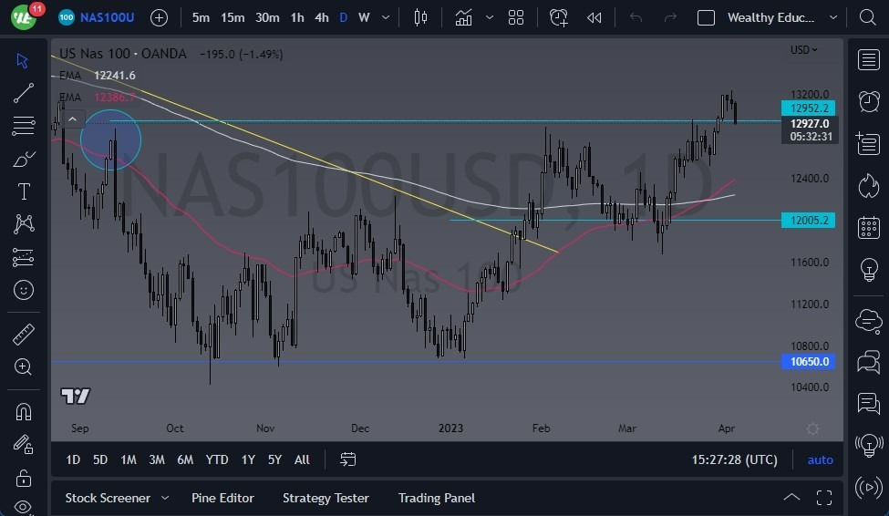The image size is (889, 516).
Task: Open public chats cloud icon
Action: coord(869,321)
